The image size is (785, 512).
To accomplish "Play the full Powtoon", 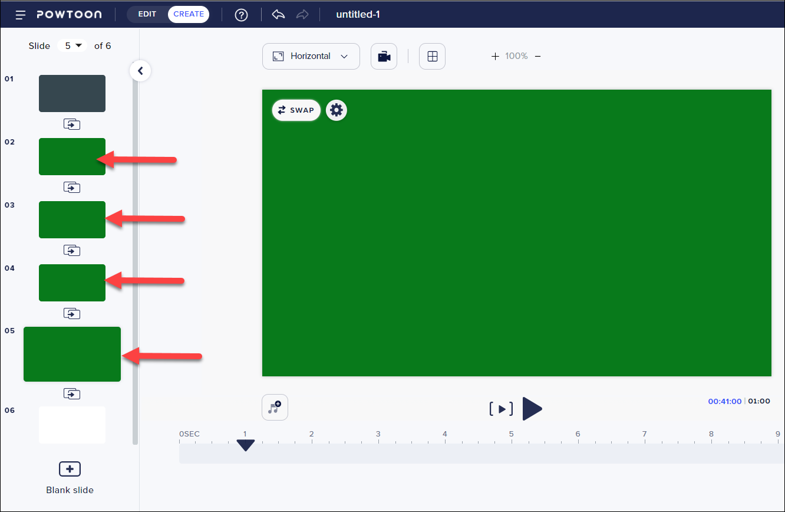I will pyautogui.click(x=532, y=409).
